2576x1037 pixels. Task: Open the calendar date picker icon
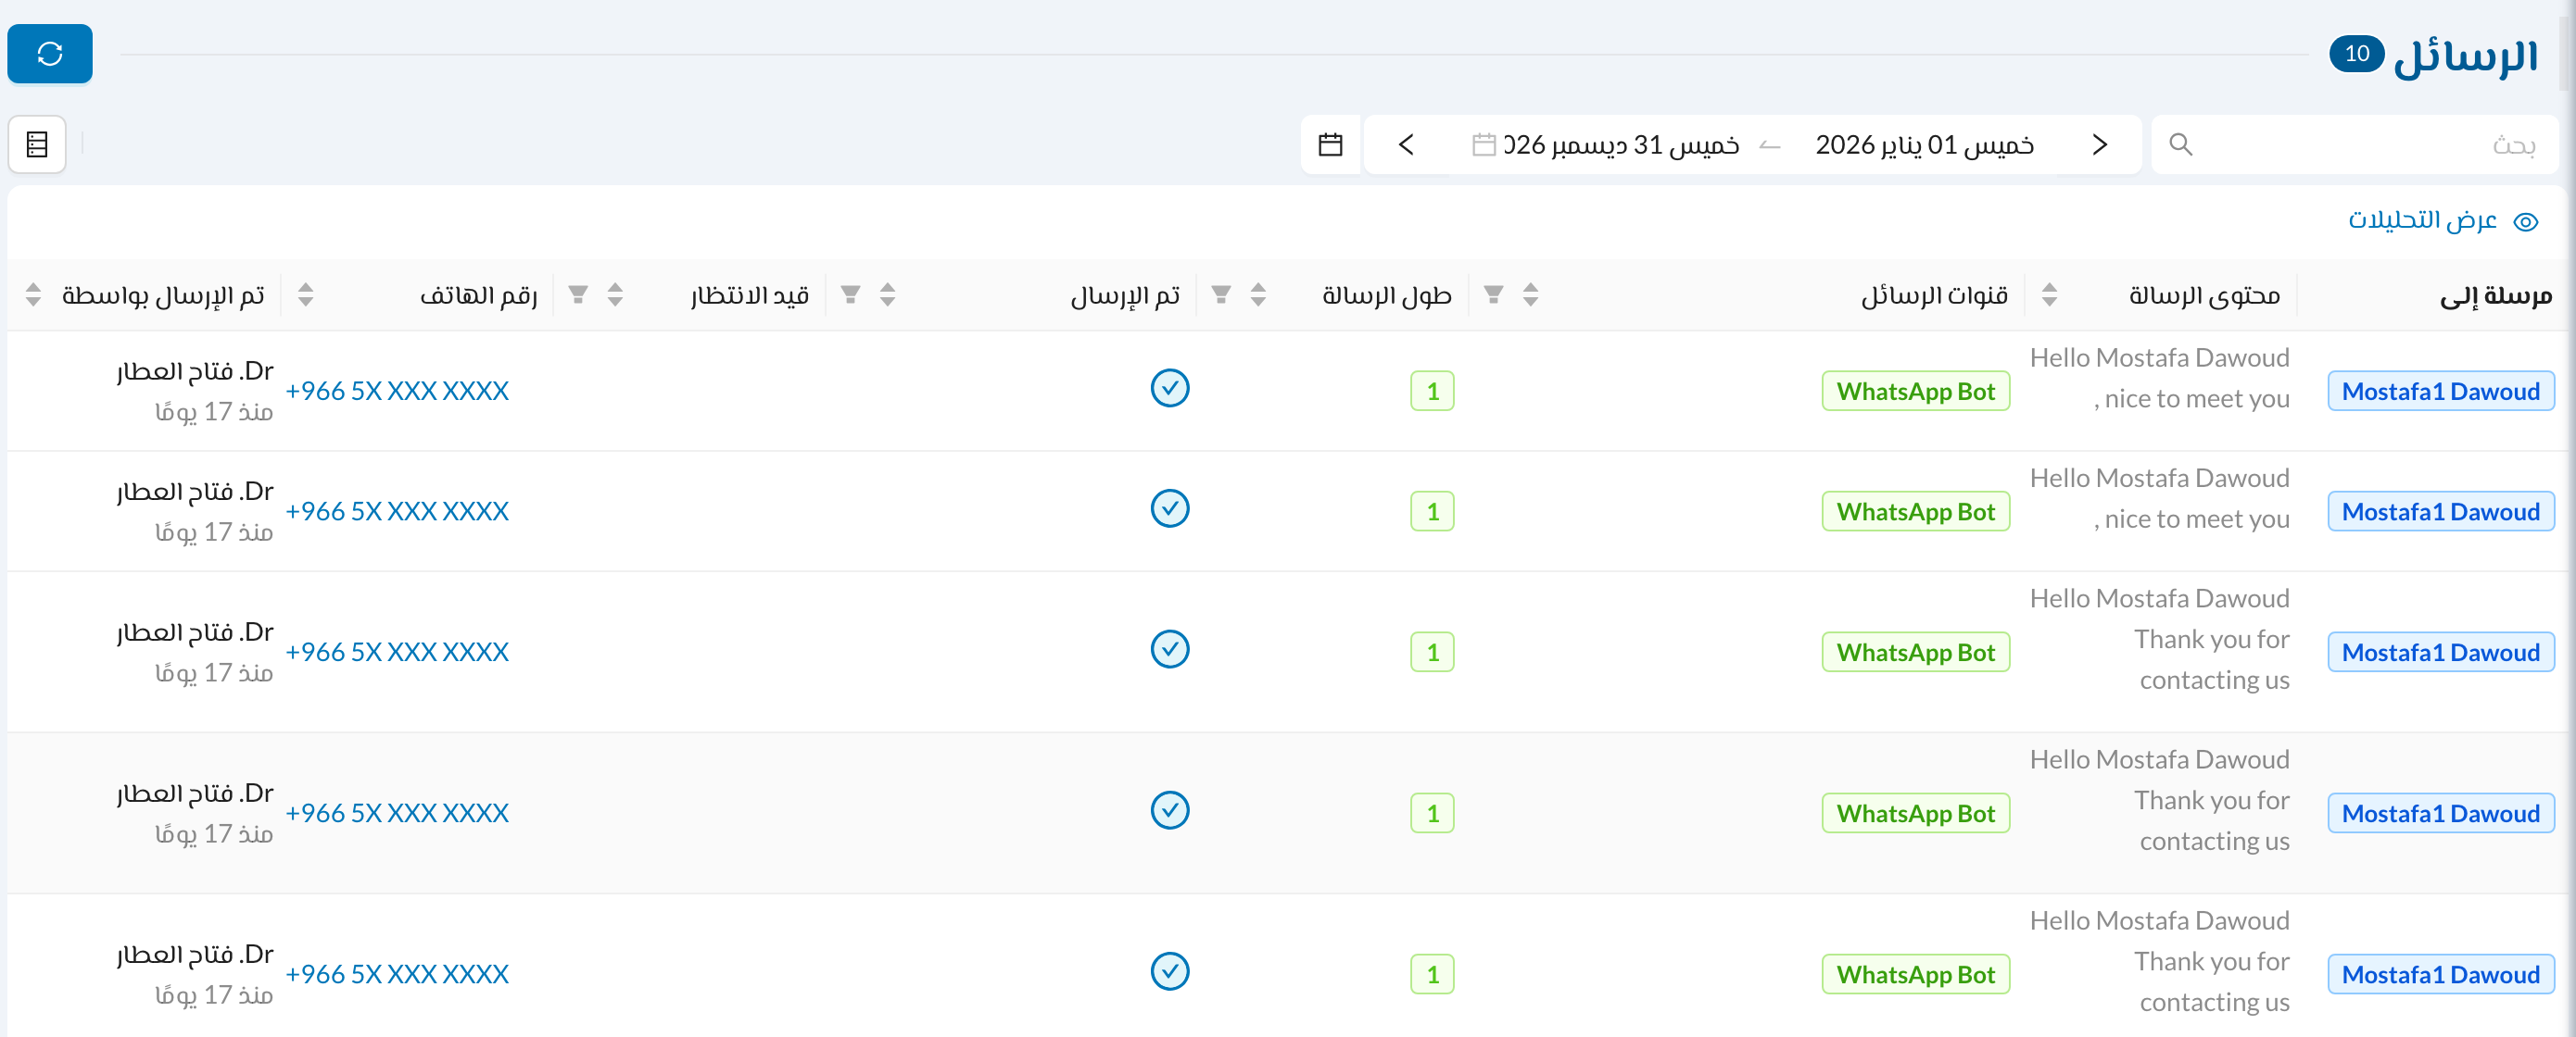pos(1330,144)
